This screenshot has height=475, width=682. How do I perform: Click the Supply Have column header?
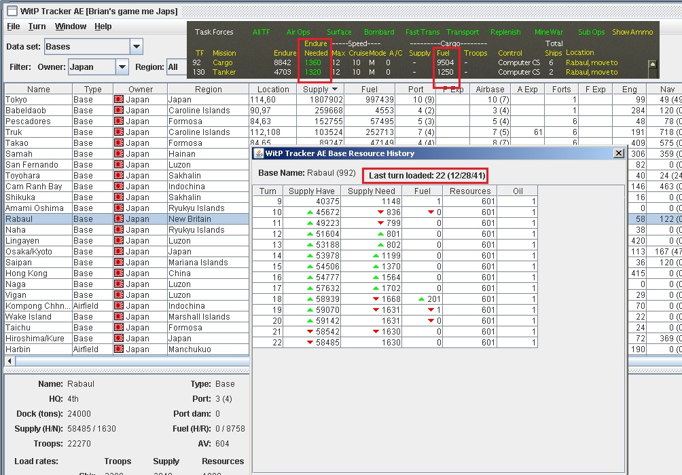312,191
